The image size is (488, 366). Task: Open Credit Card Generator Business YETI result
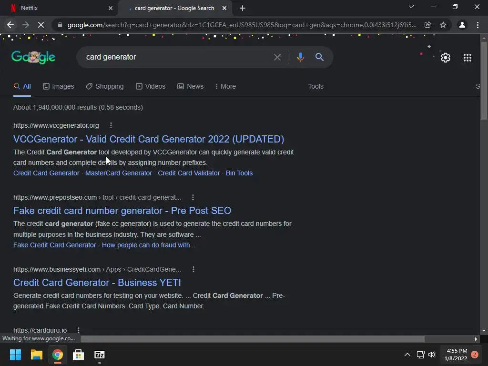point(97,283)
